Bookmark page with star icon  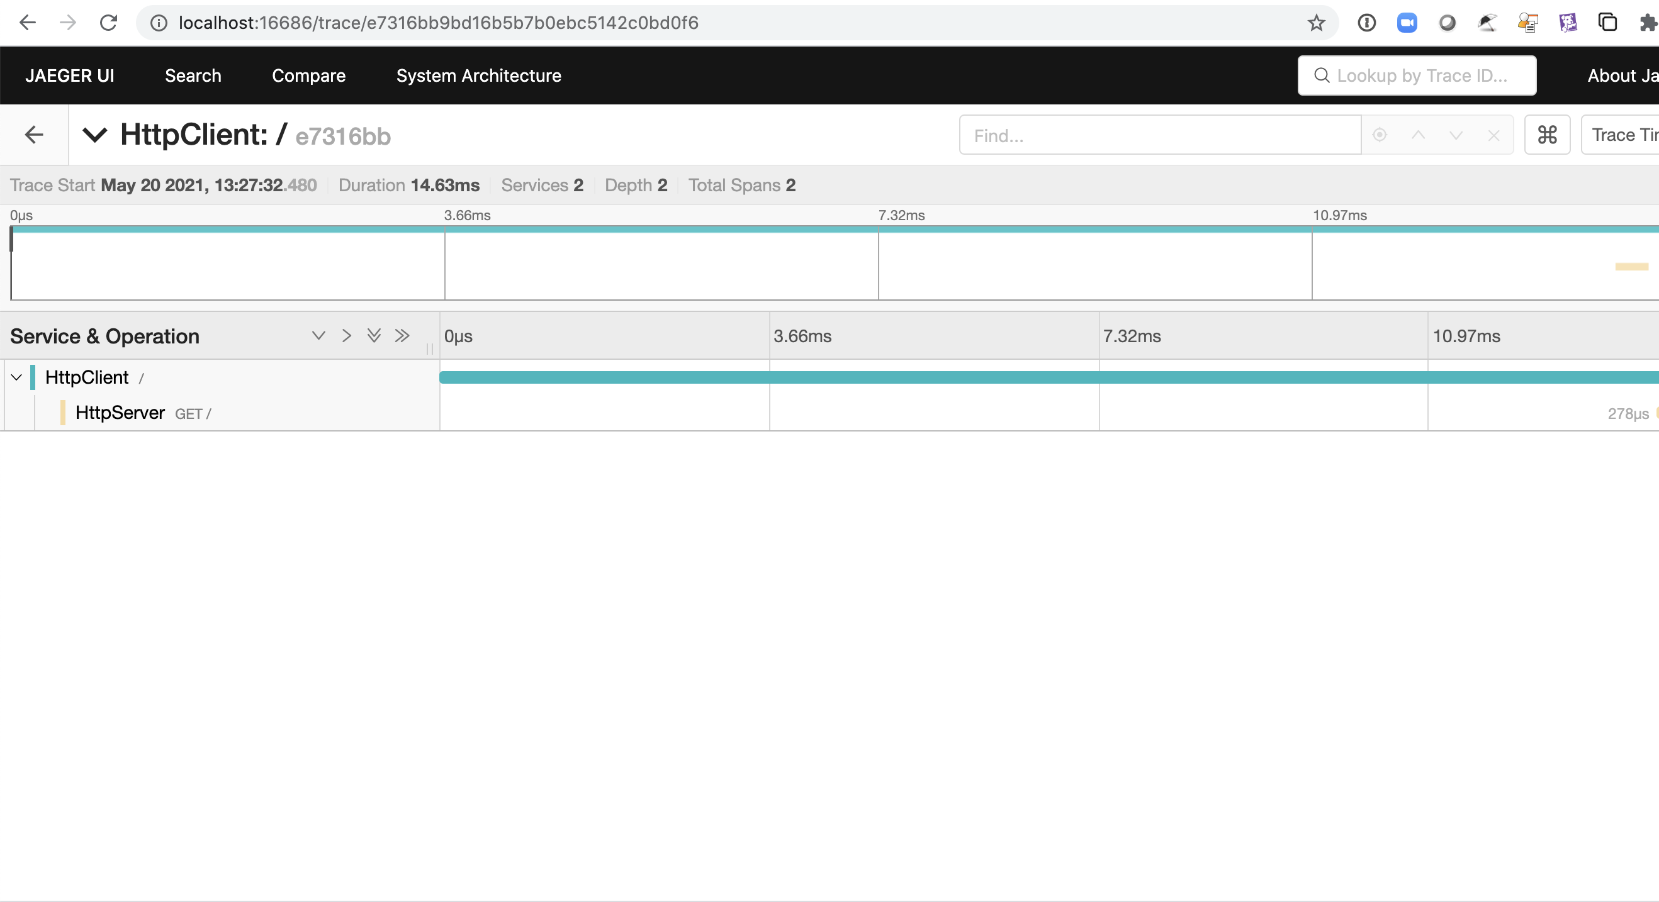1316,23
